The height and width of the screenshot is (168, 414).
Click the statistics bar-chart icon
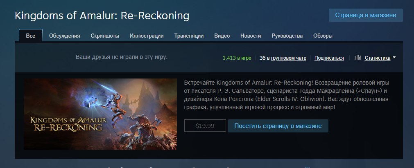(x=358, y=57)
